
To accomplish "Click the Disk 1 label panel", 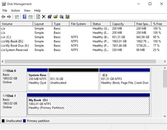I will coord(13,104).
